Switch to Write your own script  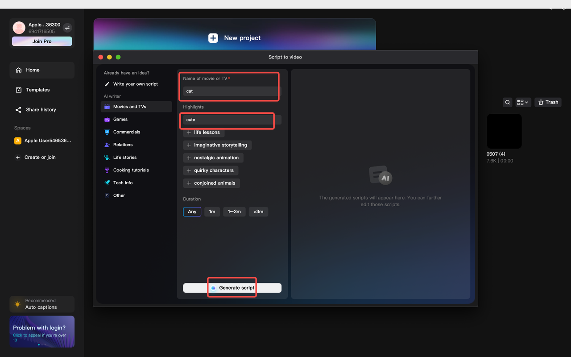[136, 84]
